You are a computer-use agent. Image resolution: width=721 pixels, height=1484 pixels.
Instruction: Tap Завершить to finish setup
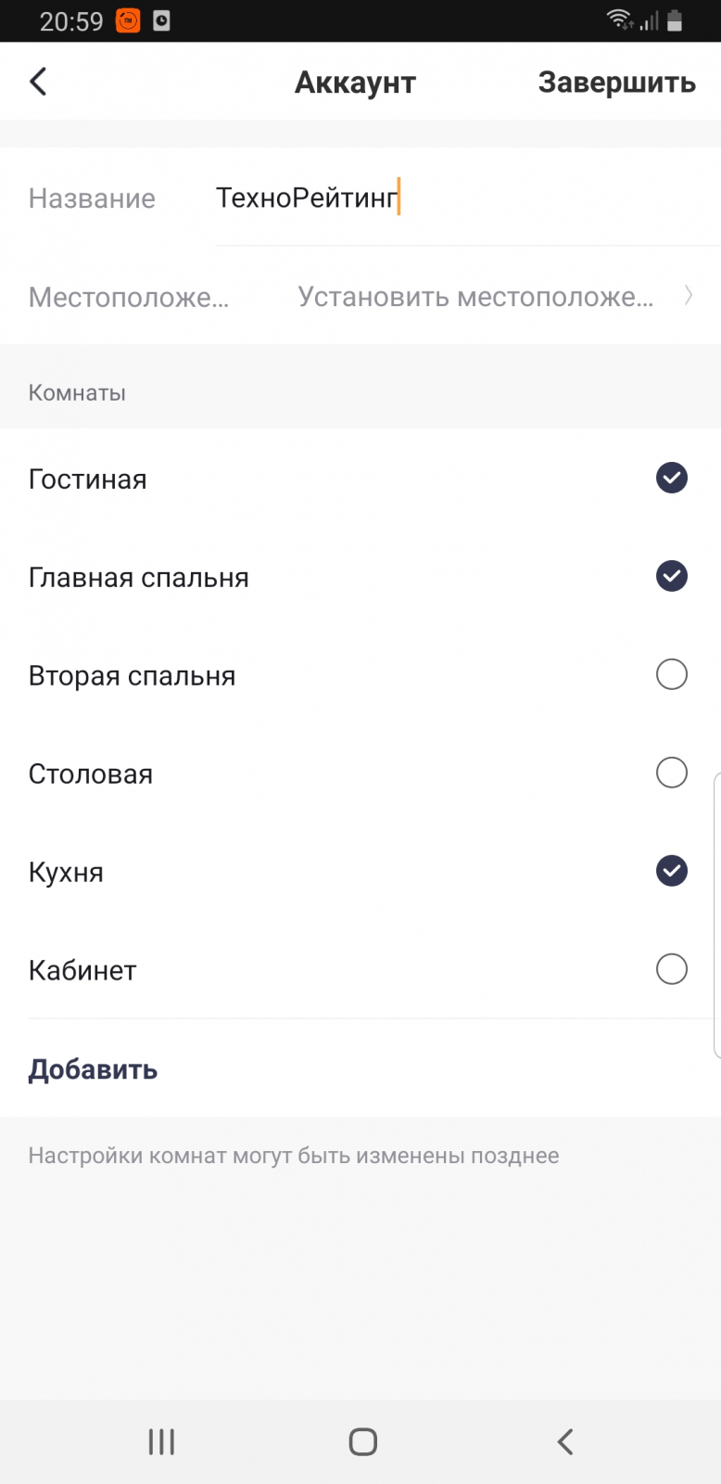pyautogui.click(x=616, y=83)
